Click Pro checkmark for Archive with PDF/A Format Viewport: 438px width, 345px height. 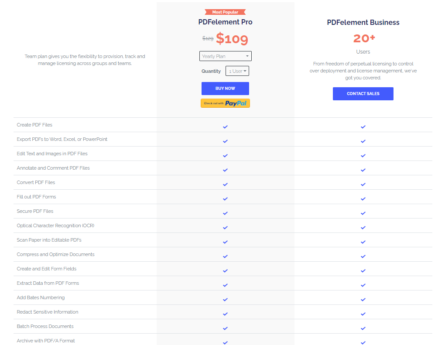pyautogui.click(x=225, y=342)
